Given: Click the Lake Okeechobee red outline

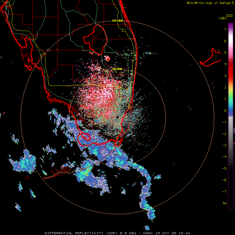Looking at the screenshot, I should tap(95, 40).
